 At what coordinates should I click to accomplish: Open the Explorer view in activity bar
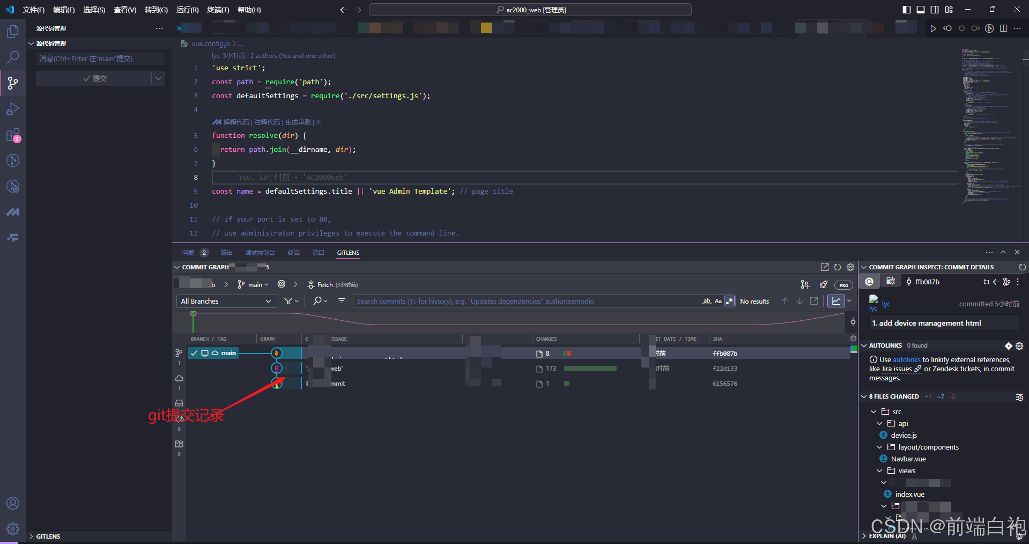(x=13, y=32)
